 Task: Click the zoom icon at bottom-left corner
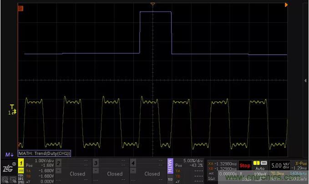(5, 179)
